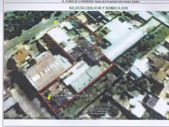The height and width of the screenshot is (127, 169).
Task: Click the 'IX.- PLANOS DE LA PROPIEDAD' header line
Action: 101,1
